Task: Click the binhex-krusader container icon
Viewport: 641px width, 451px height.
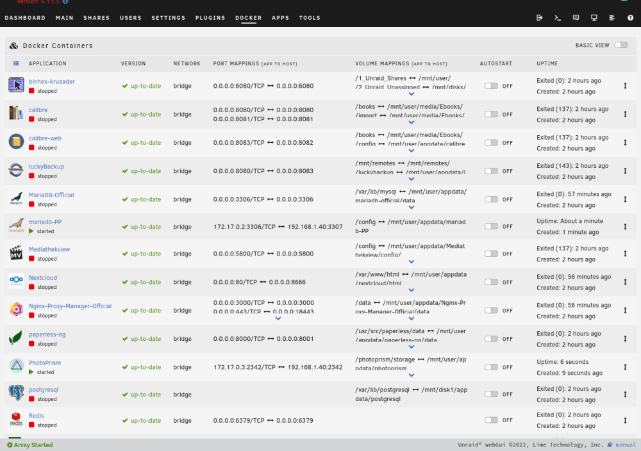Action: coord(17,85)
